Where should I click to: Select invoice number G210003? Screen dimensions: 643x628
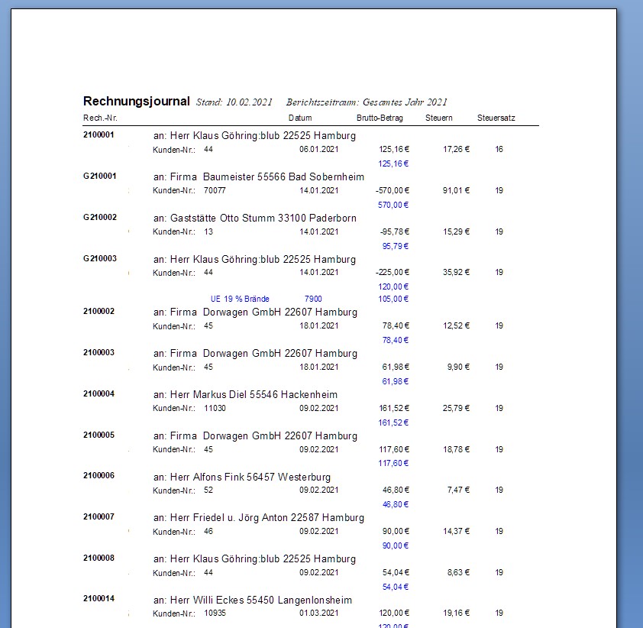pos(99,259)
